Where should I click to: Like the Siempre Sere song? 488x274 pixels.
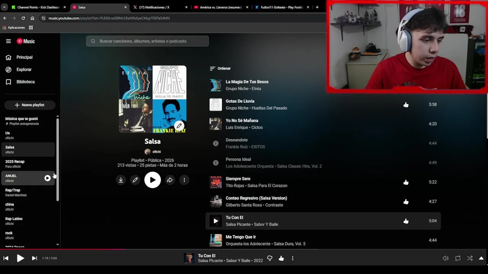click(406, 182)
